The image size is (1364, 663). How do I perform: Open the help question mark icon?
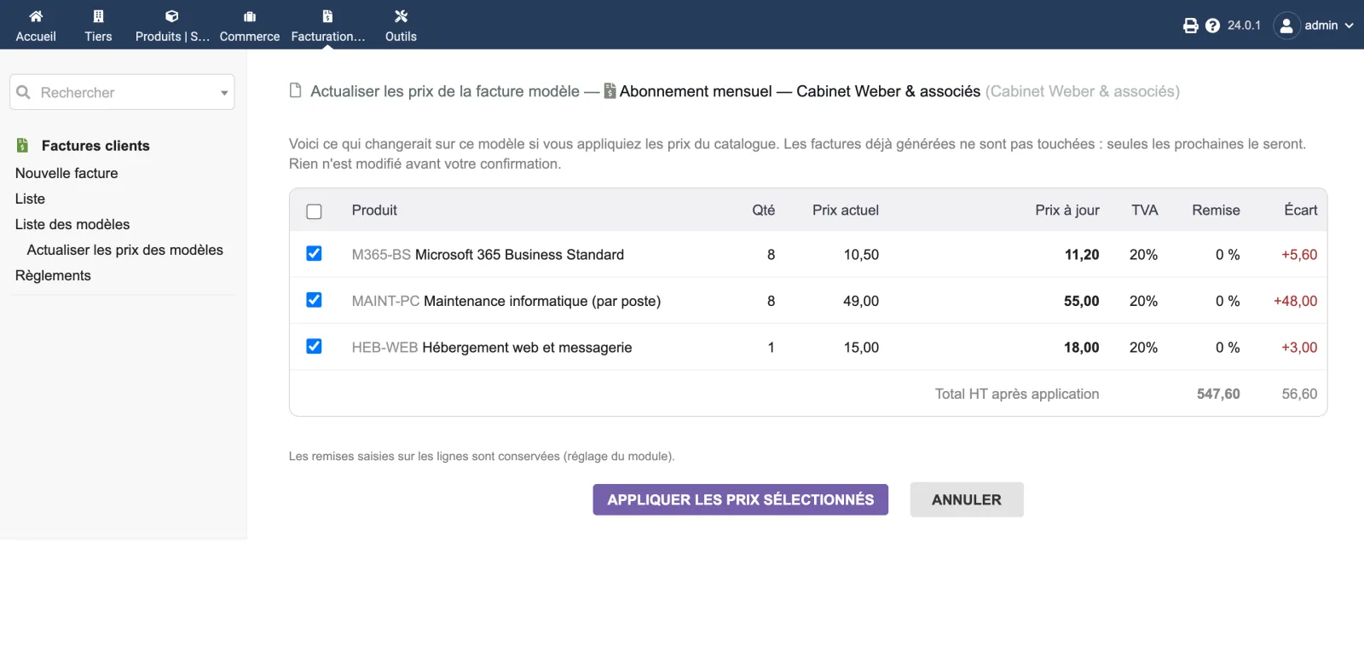[x=1213, y=26]
